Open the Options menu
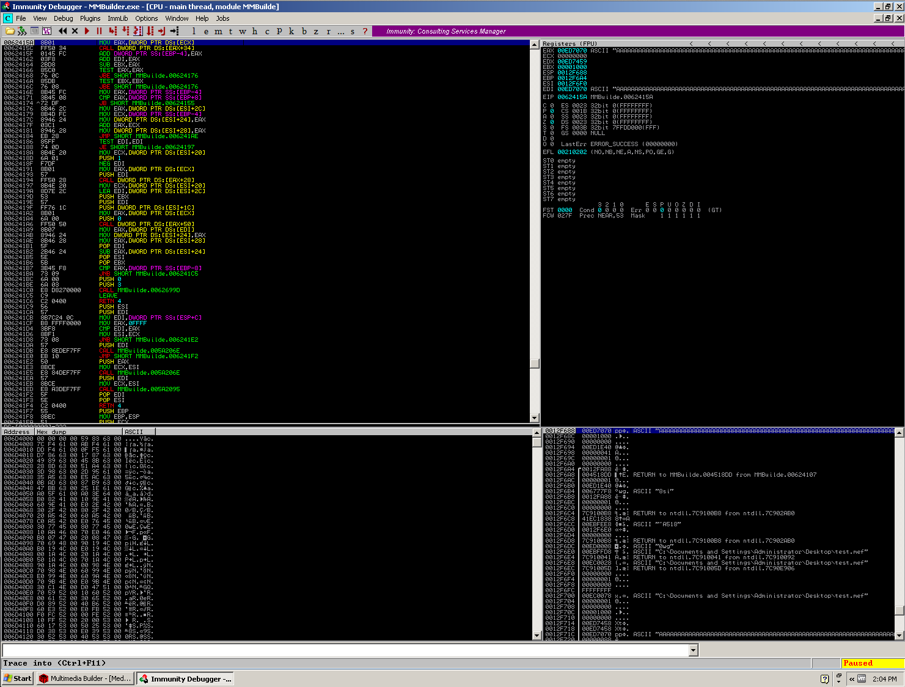905x687 pixels. click(147, 18)
